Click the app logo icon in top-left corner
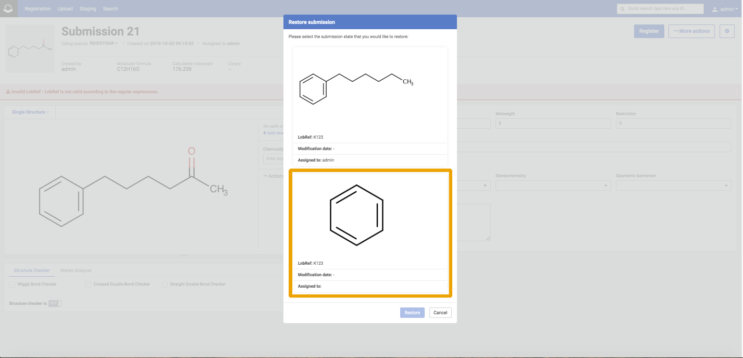This screenshot has height=358, width=743. coord(8,8)
